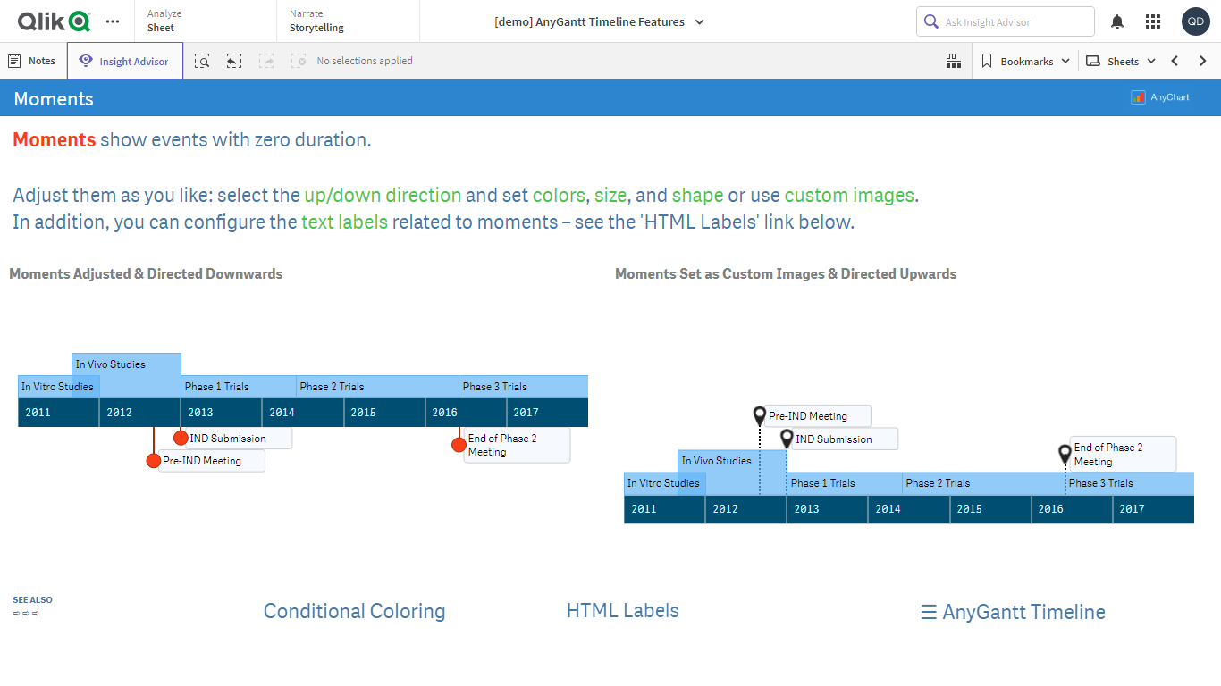Open the notifications bell

[x=1117, y=21]
